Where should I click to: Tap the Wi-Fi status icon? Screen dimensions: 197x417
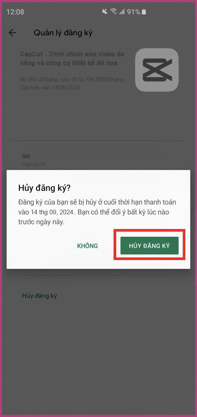pos(114,12)
